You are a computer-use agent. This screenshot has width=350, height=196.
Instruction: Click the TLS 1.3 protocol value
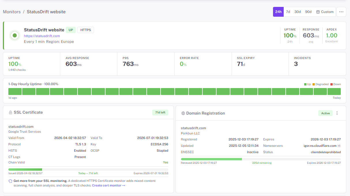(80, 144)
